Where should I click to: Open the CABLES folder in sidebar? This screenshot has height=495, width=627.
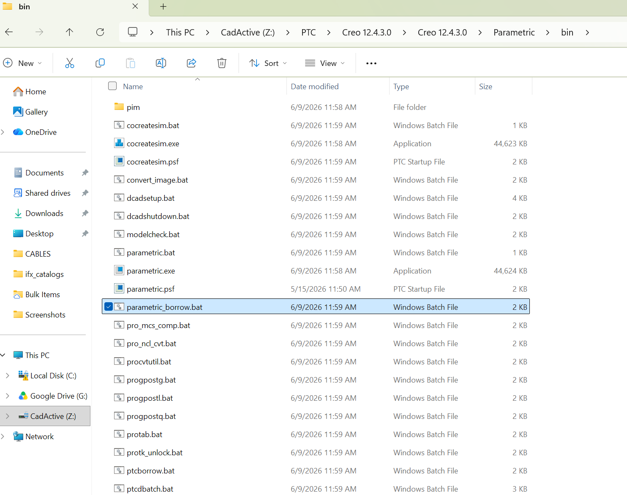32,254
